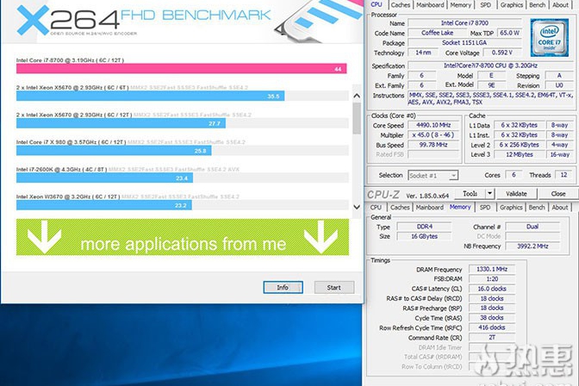This screenshot has width=579, height=386.
Task: Click the Core Voltage value 0.592 V
Action: [x=502, y=53]
